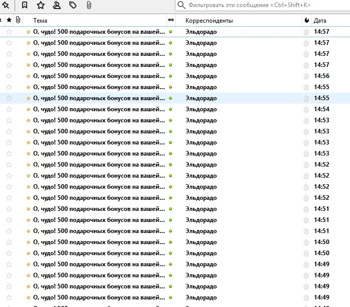Sort by the junk flame column header
This screenshot has height=307, width=350.
coord(307,20)
